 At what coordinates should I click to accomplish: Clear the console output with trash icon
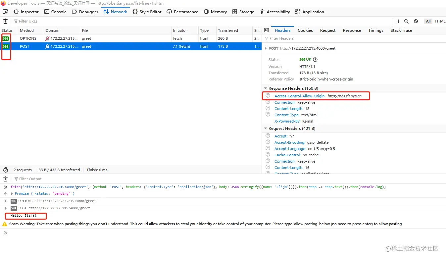[x=5, y=179]
